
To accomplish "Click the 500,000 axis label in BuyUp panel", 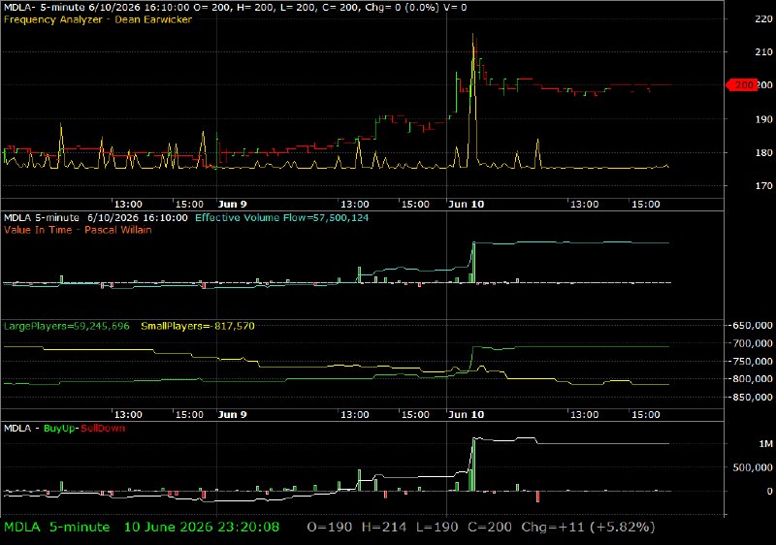I will [755, 467].
